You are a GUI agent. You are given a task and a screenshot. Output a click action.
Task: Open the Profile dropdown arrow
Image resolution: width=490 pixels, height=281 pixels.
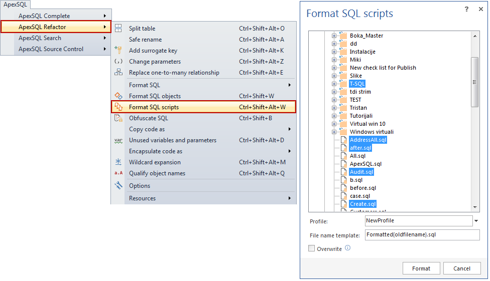[x=476, y=221]
